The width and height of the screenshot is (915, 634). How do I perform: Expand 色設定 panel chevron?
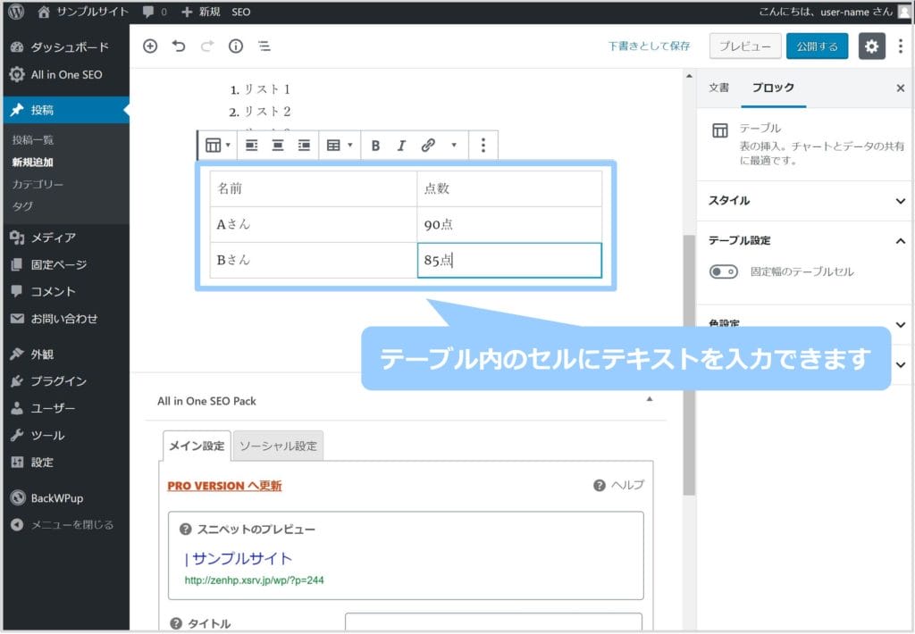coord(901,324)
